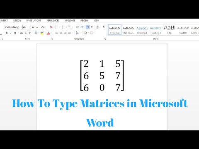Open the REVIEW tab
The height and width of the screenshot is (149, 199).
click(x=84, y=21)
